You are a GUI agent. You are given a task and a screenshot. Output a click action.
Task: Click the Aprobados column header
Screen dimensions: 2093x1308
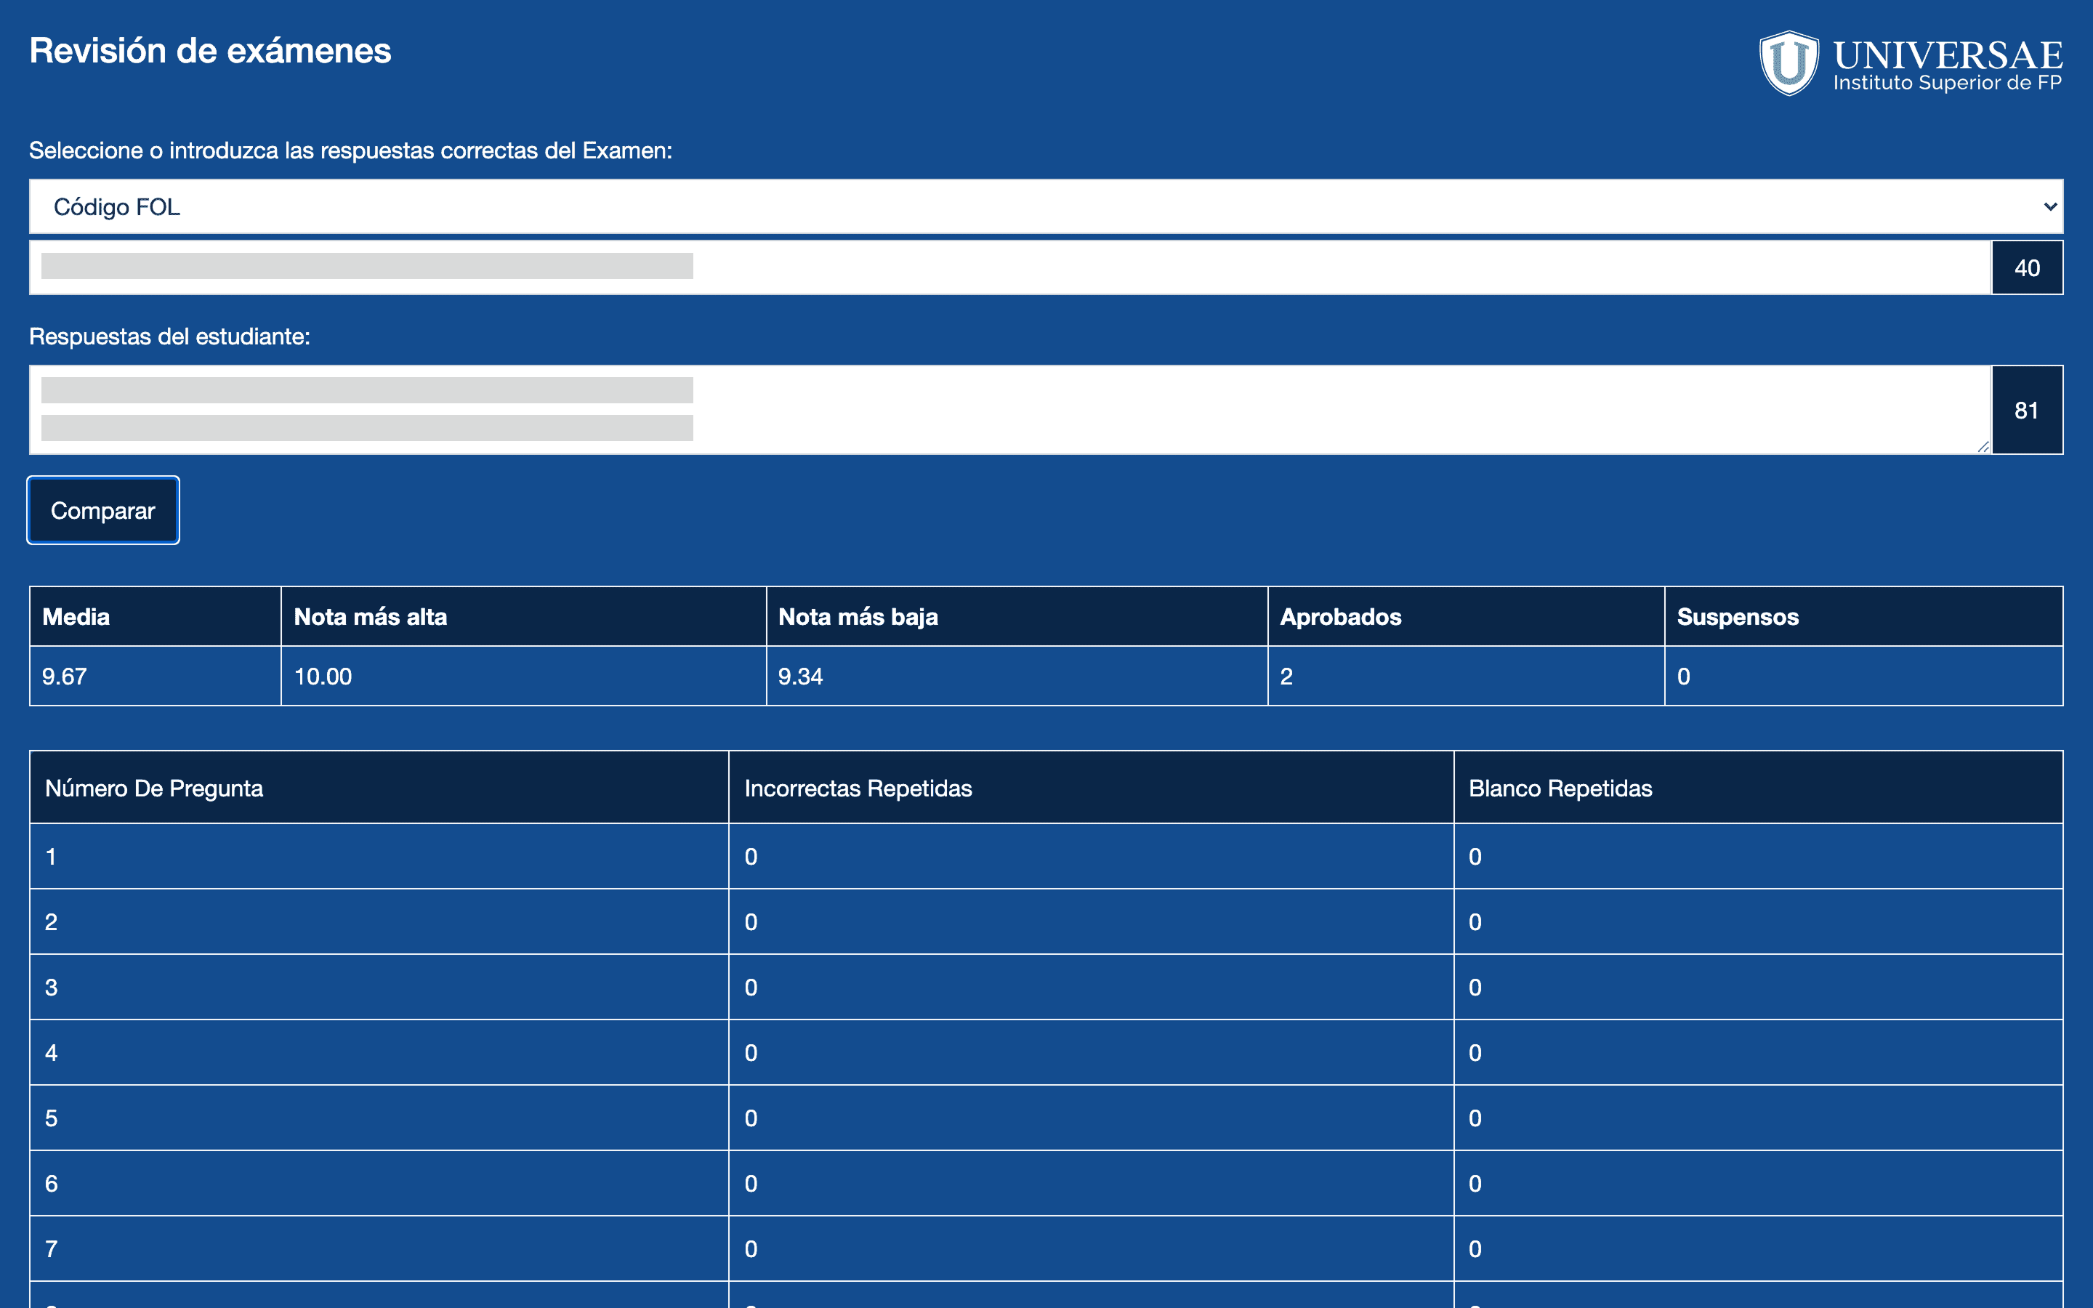(1466, 617)
